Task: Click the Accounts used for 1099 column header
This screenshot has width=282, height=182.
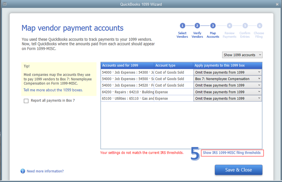Action: [127, 65]
